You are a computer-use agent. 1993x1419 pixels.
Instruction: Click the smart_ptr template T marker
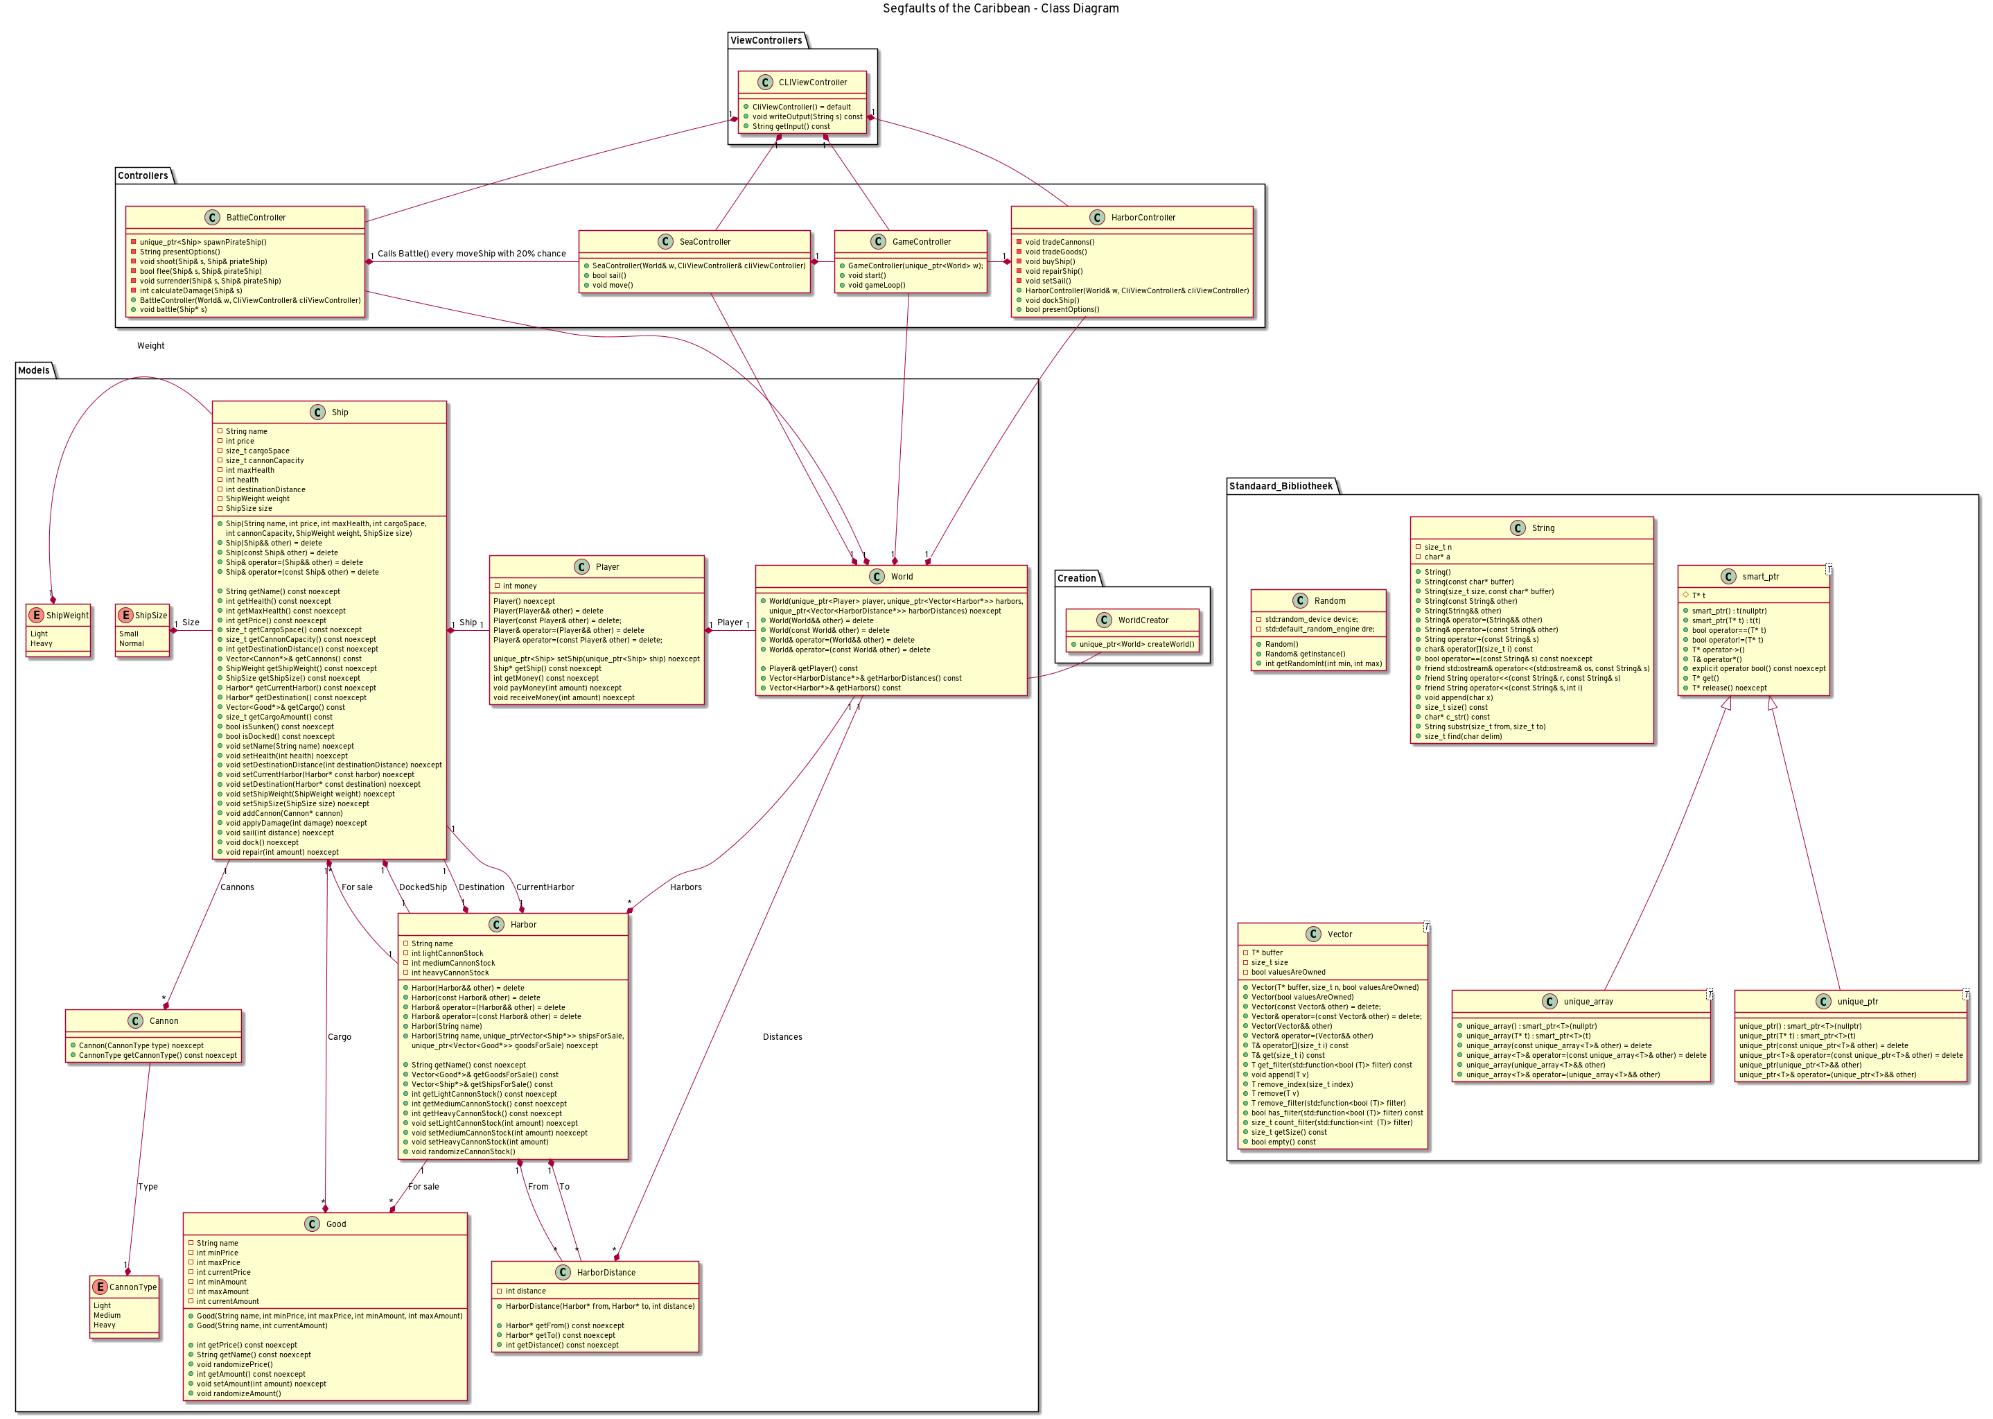tap(1828, 570)
